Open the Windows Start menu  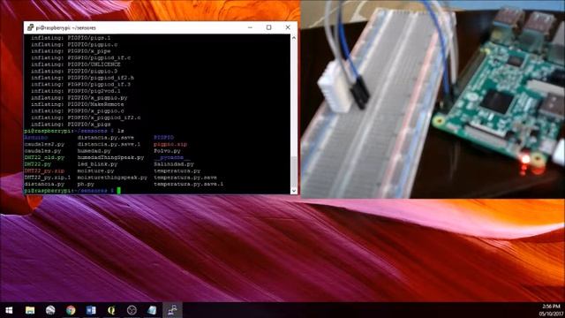point(9,310)
